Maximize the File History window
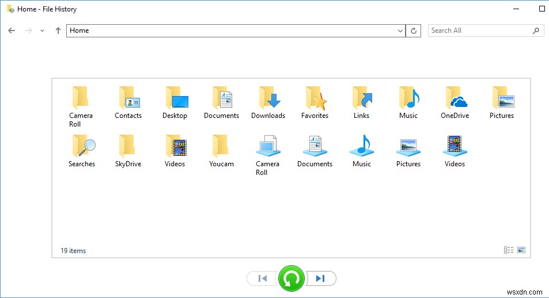Image resolution: width=549 pixels, height=298 pixels. (x=542, y=9)
